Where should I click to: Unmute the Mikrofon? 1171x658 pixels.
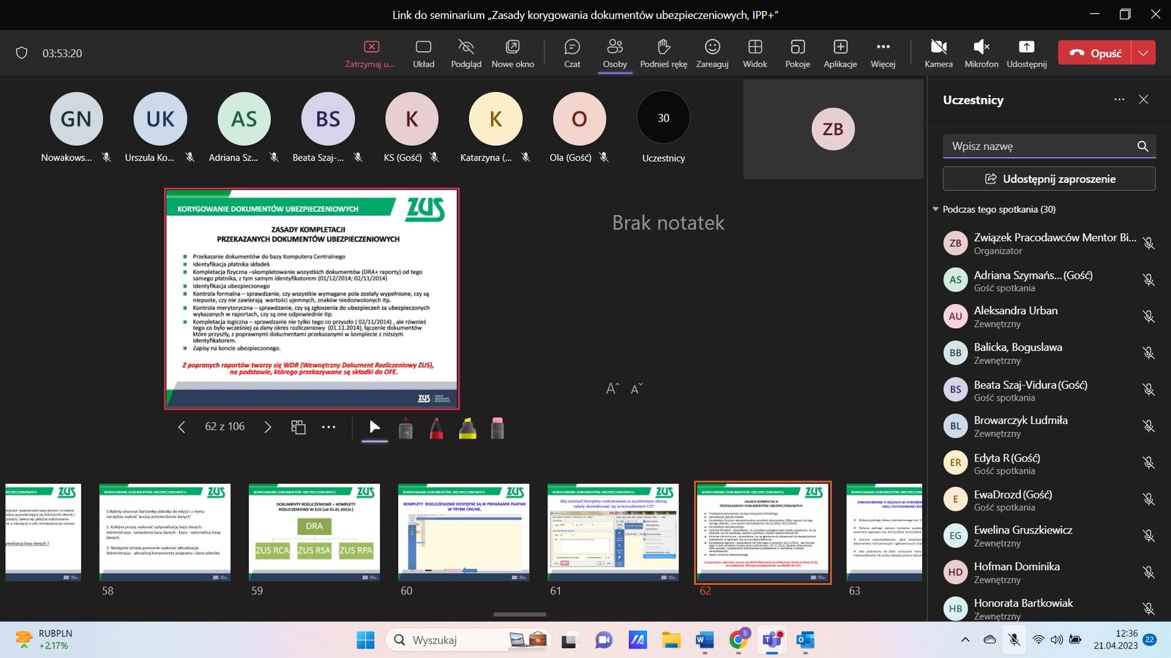pos(981,53)
